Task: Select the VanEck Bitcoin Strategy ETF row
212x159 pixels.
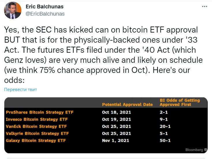Action: click(x=36, y=126)
